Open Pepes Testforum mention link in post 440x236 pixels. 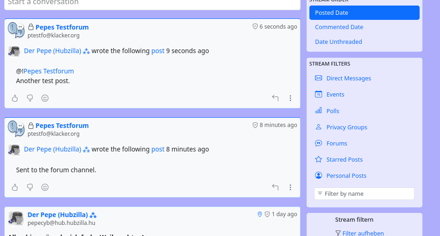[x=49, y=71]
